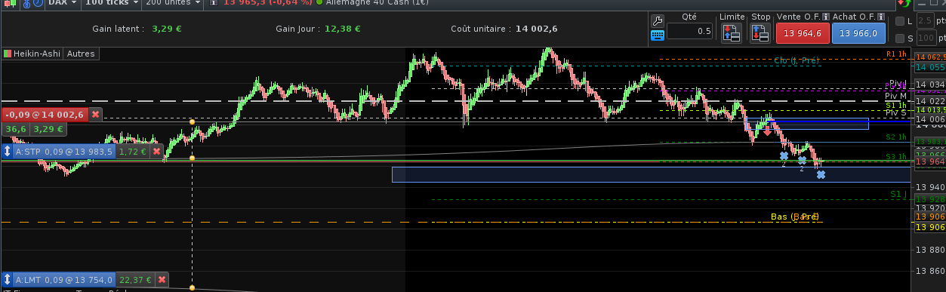Image resolution: width=946 pixels, height=292 pixels.
Task: Click the A:STP 0,09 @ 13 983,5 order label
Action: pos(65,152)
